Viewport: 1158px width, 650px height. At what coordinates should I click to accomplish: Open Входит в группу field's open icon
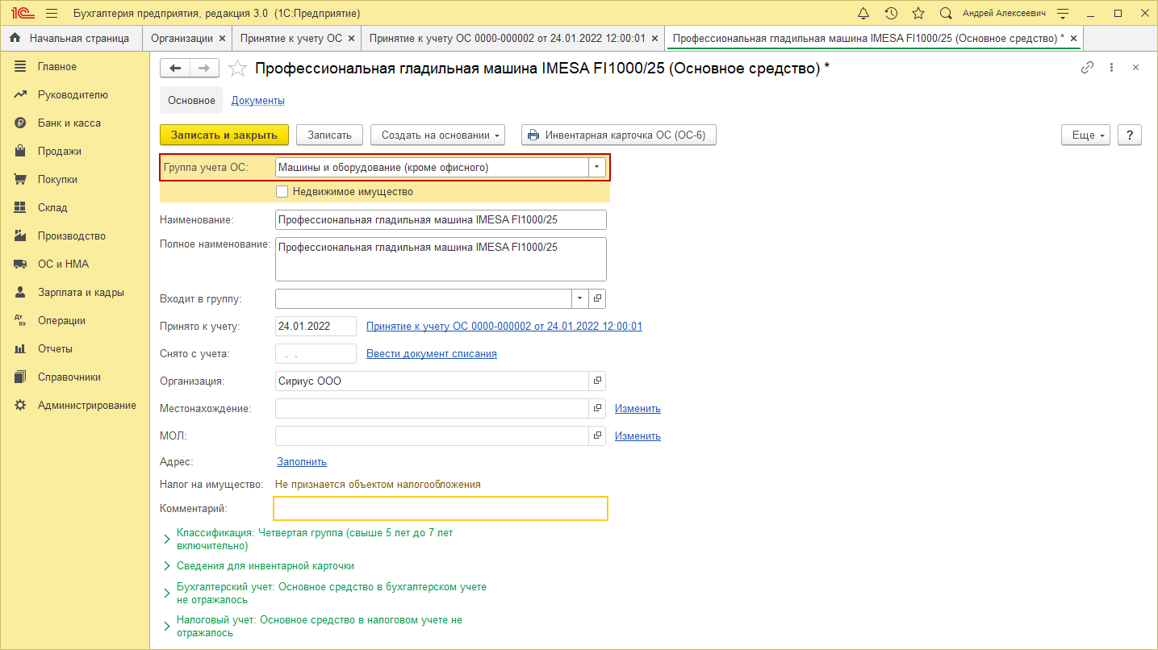(598, 298)
